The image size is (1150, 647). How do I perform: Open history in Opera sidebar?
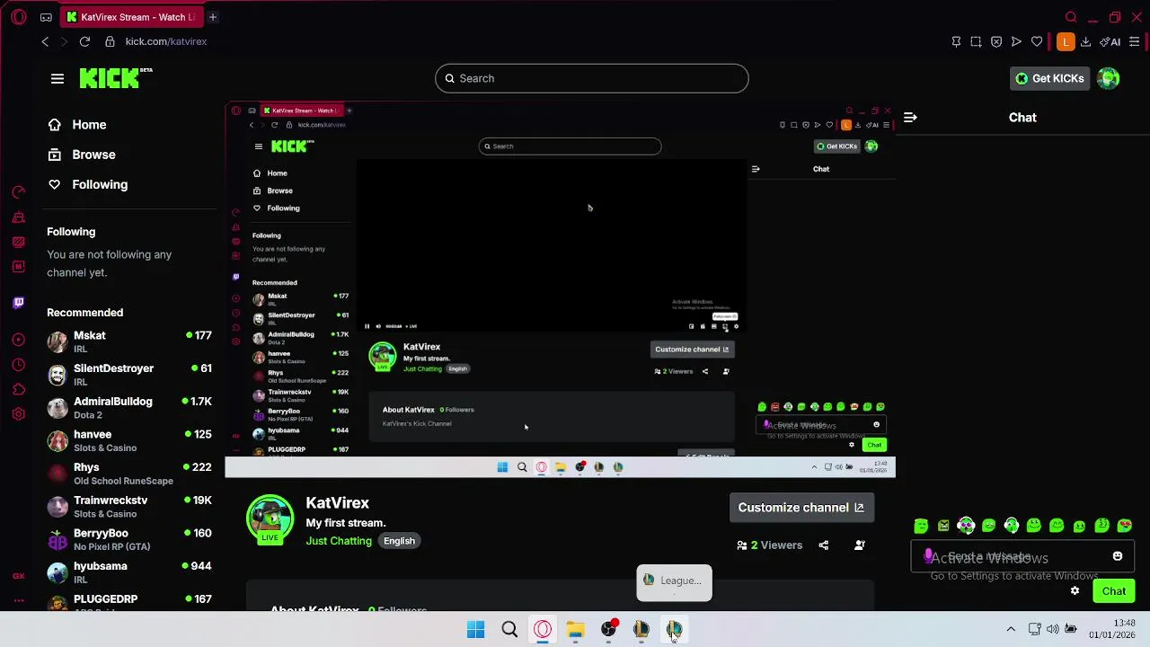click(x=19, y=365)
